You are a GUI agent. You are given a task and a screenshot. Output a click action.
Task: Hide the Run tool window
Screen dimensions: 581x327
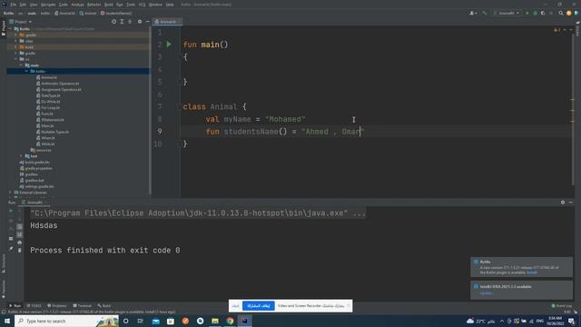[x=571, y=203]
